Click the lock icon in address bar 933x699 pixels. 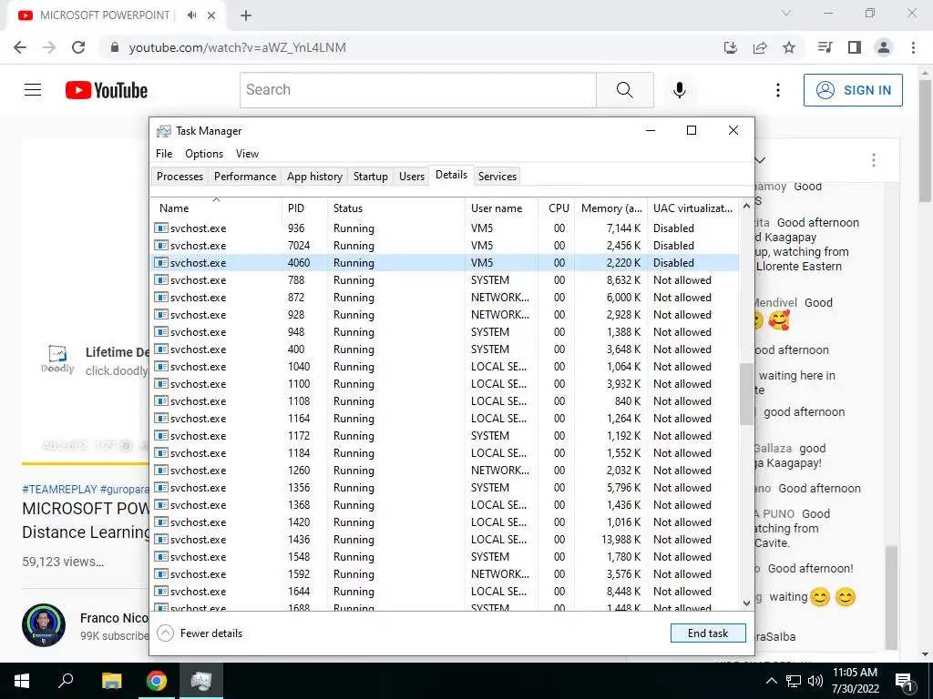[x=115, y=47]
